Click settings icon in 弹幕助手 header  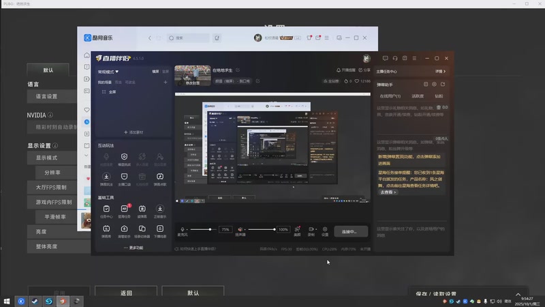click(434, 84)
